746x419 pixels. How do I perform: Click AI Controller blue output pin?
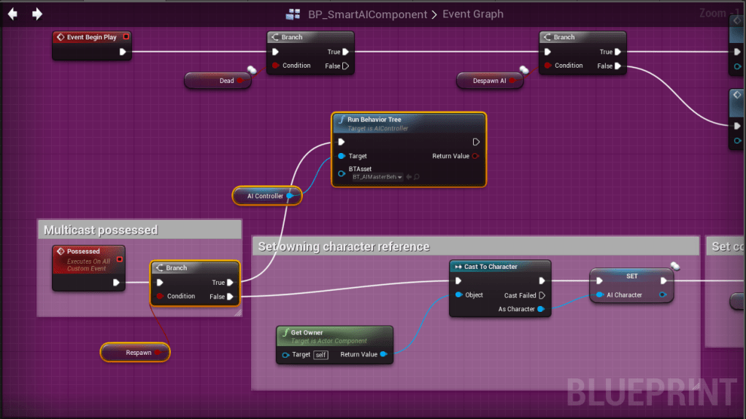click(290, 196)
